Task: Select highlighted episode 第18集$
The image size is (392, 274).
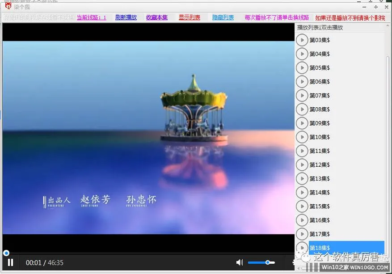Action: pos(346,248)
